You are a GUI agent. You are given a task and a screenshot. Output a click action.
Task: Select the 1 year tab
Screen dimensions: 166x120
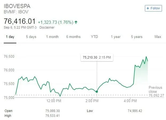click(115, 37)
